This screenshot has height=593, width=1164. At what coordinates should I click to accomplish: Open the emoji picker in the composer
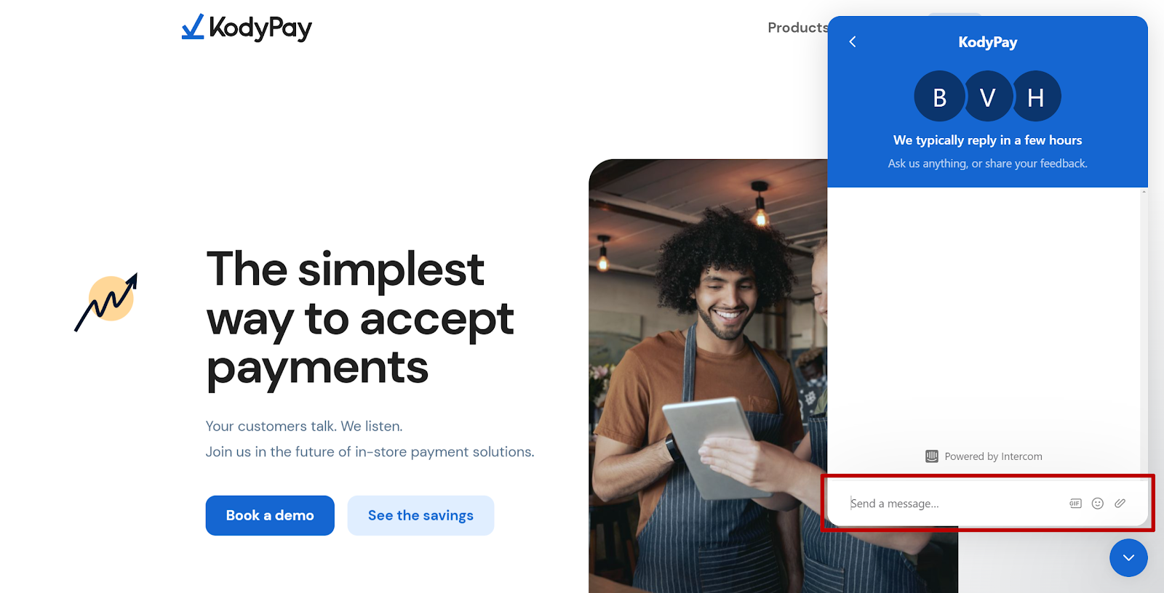(1098, 504)
